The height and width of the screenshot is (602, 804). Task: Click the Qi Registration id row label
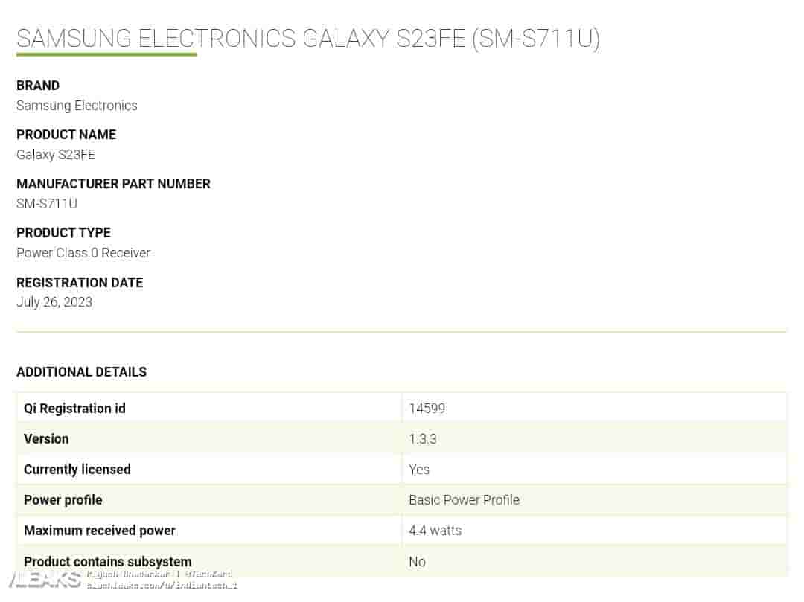(74, 409)
